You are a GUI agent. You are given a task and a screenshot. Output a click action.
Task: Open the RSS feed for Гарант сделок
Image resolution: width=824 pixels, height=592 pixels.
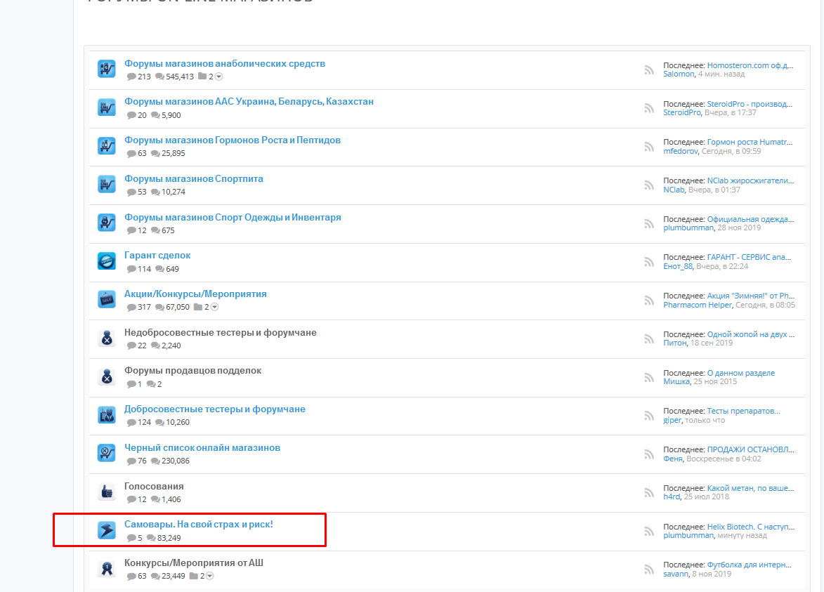pos(649,262)
